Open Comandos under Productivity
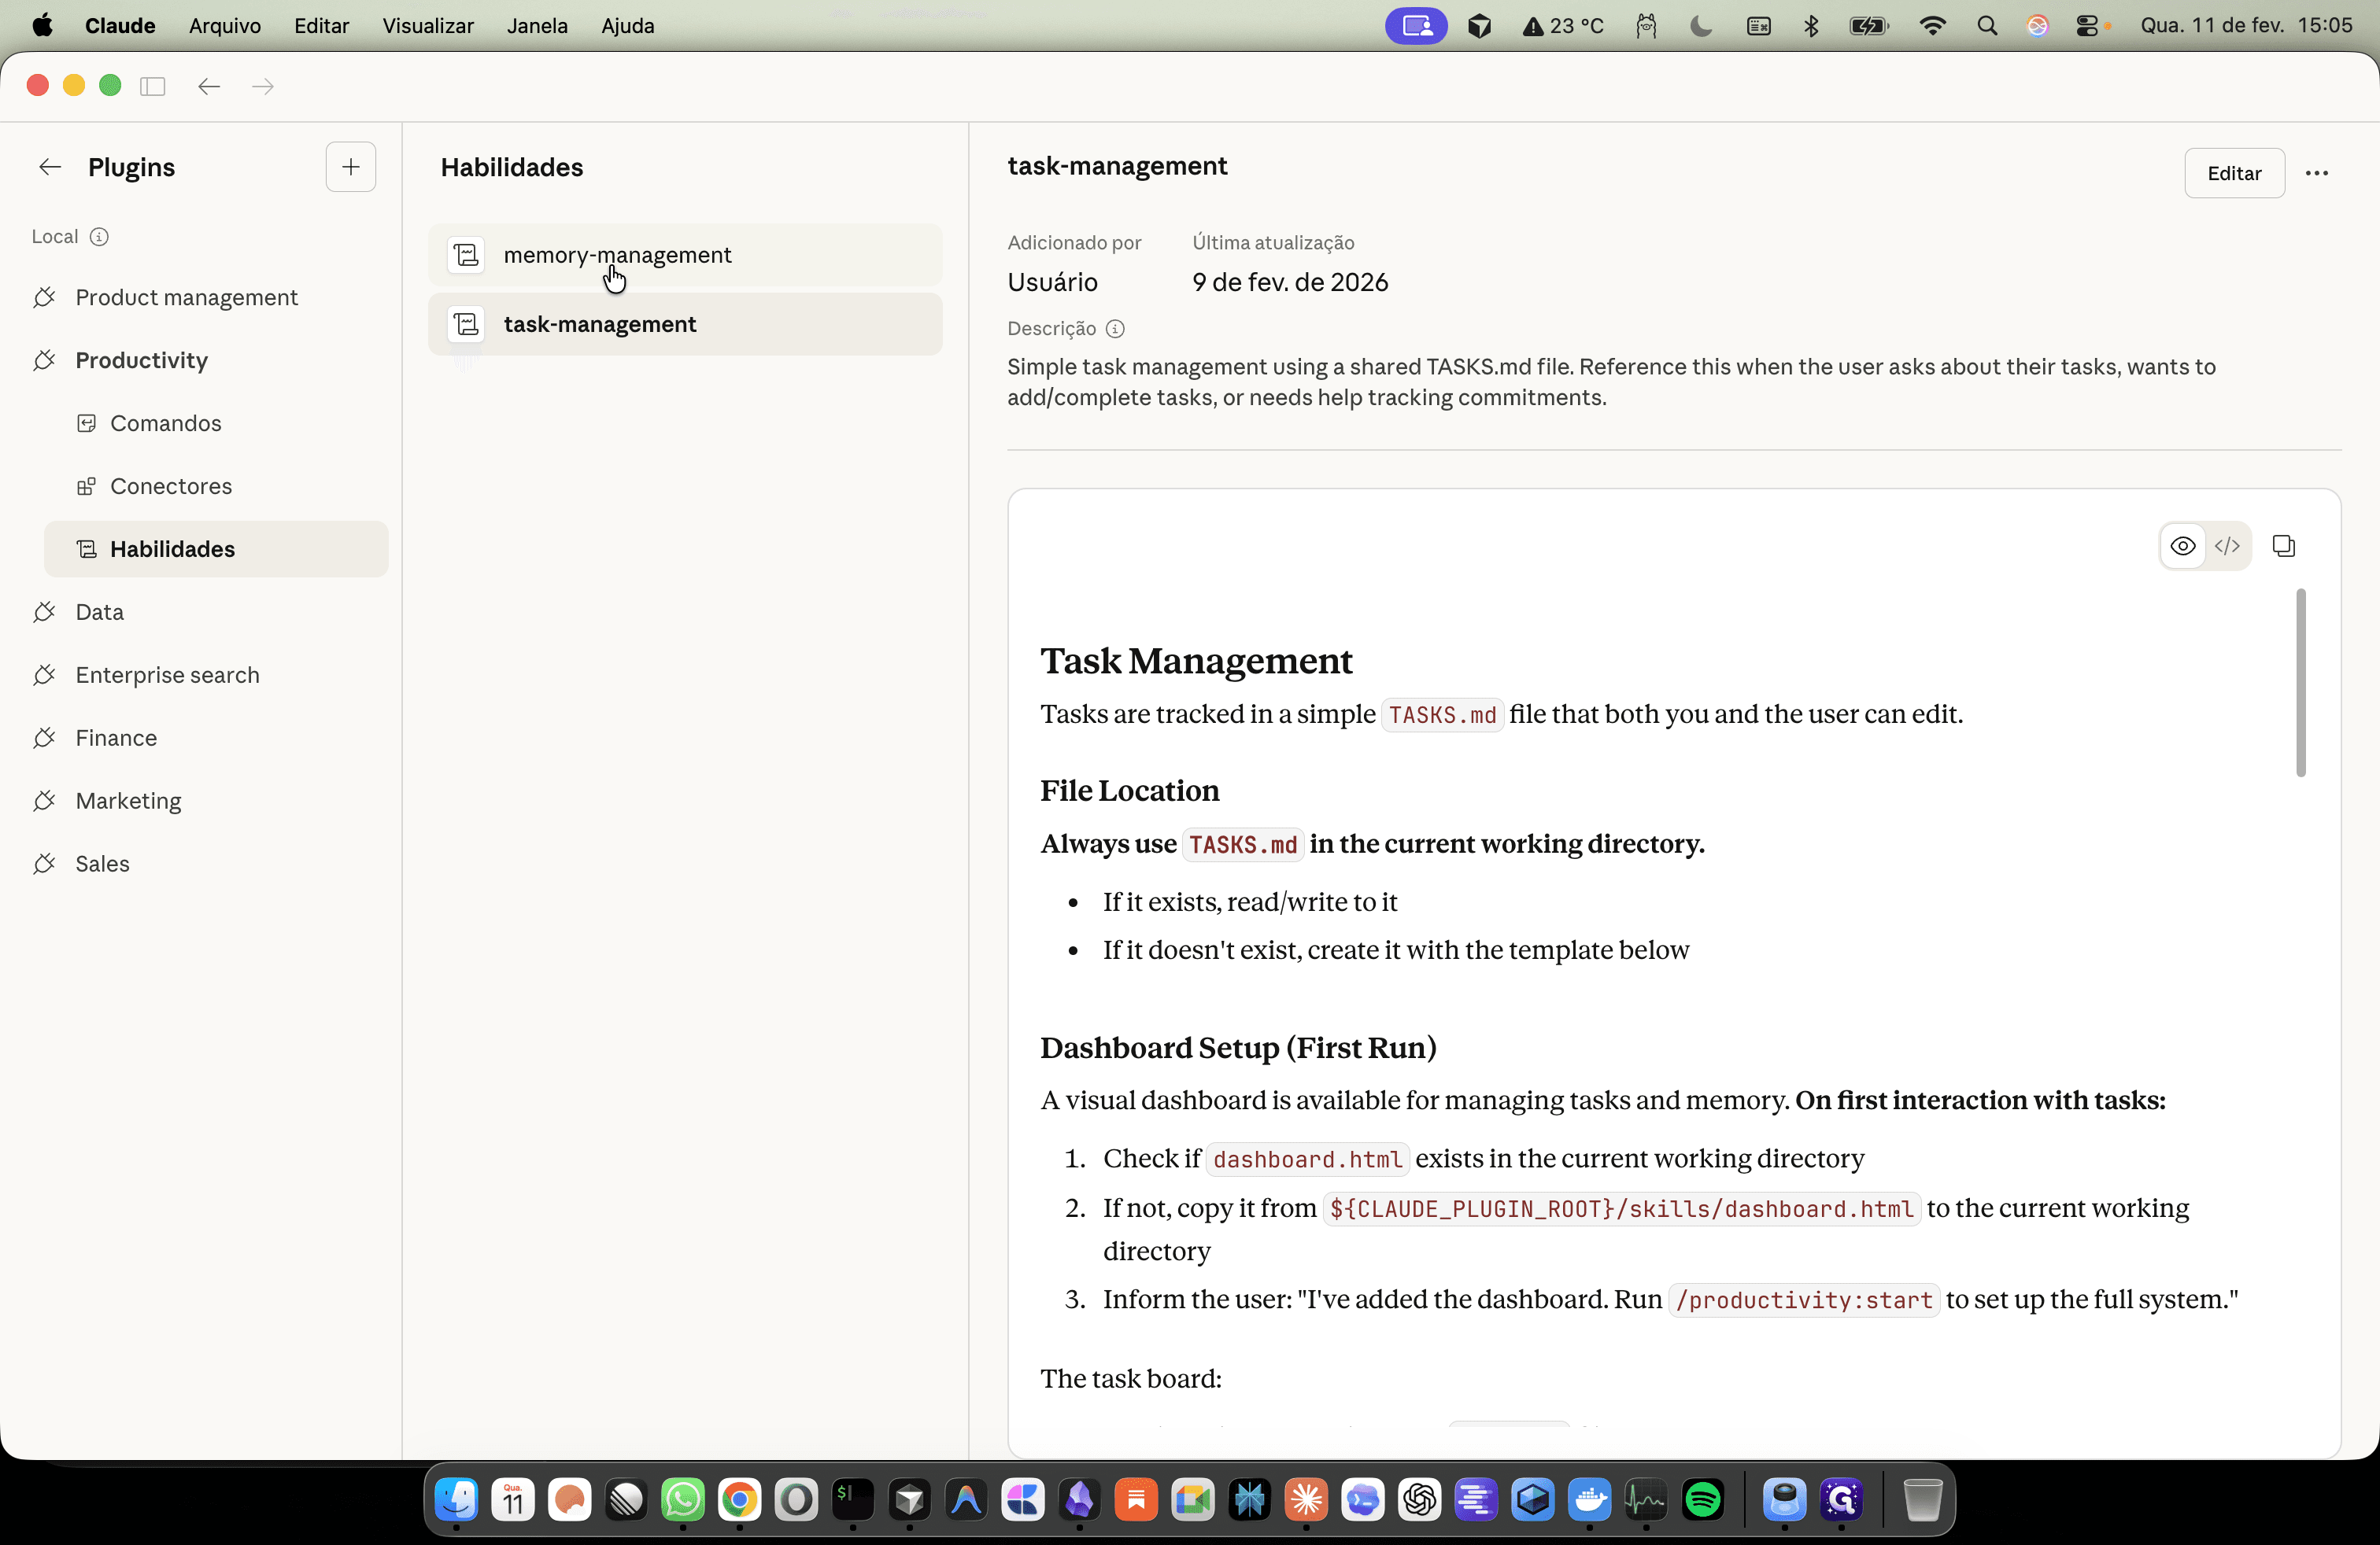 coord(165,422)
